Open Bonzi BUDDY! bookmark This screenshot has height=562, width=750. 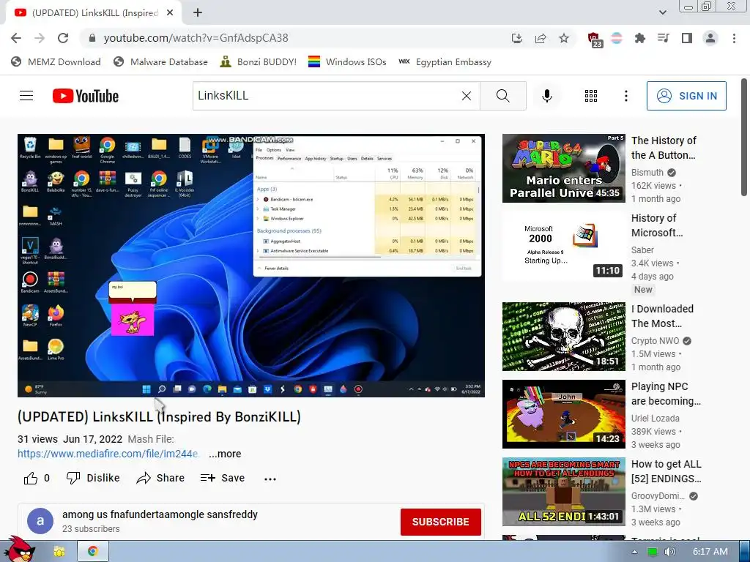coord(259,62)
